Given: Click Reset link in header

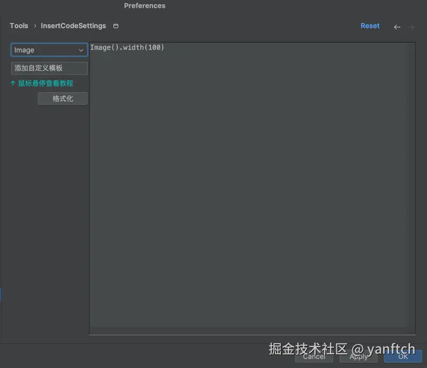Looking at the screenshot, I should click(370, 26).
